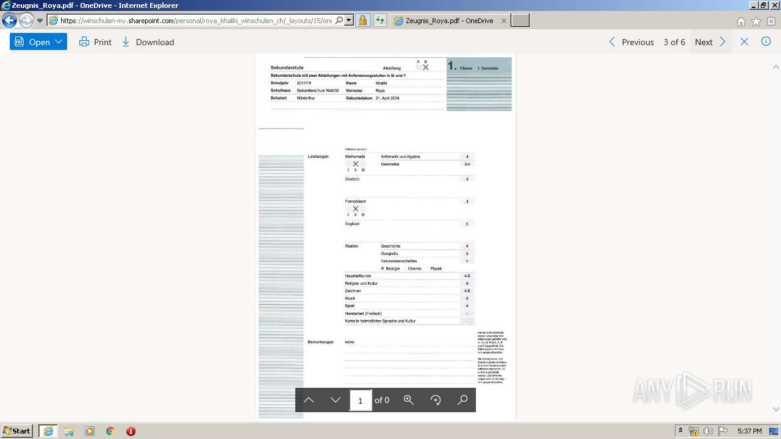Open recent pages dropdown arrow
This screenshot has height=439, width=781.
coord(40,21)
